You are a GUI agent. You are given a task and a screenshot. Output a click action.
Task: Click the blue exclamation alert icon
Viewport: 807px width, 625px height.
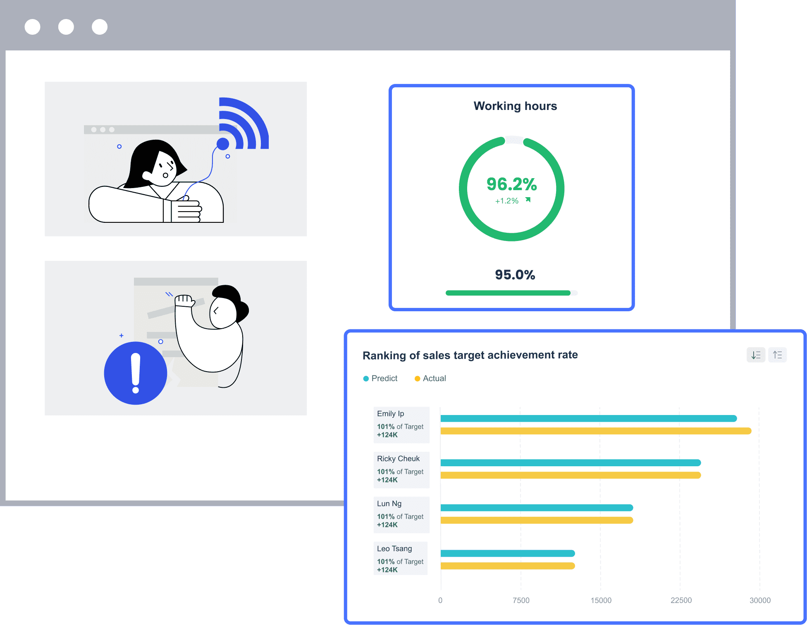136,373
